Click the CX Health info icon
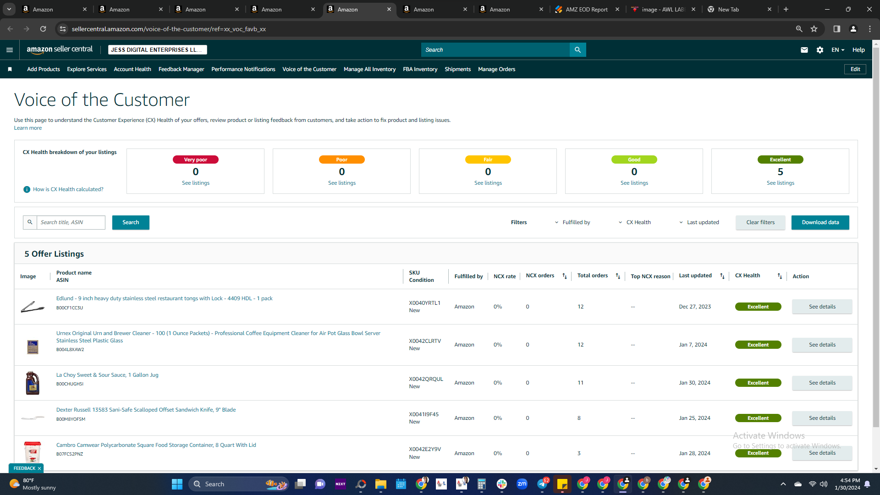880x495 pixels. click(x=27, y=189)
